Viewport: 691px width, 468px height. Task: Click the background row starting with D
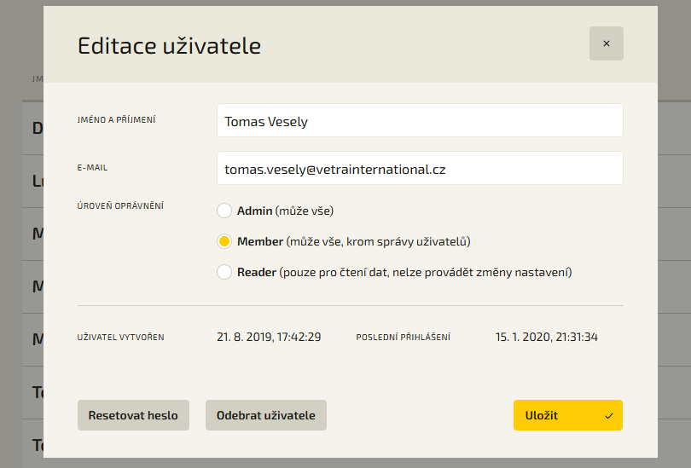(36, 129)
